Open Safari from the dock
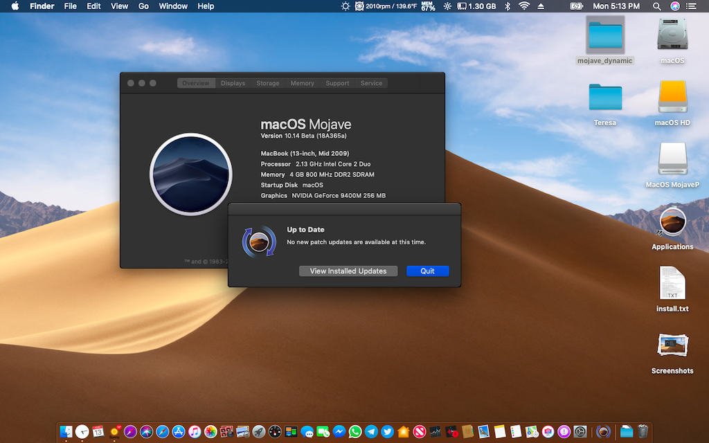 (x=162, y=432)
